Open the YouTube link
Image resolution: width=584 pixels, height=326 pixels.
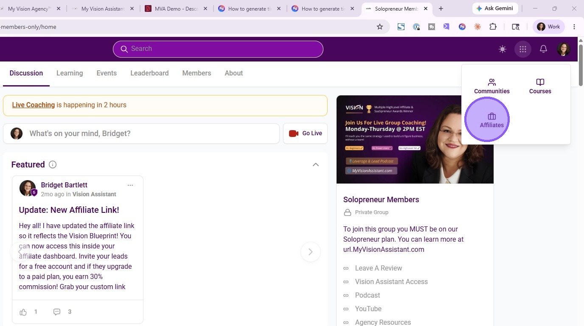(368, 309)
